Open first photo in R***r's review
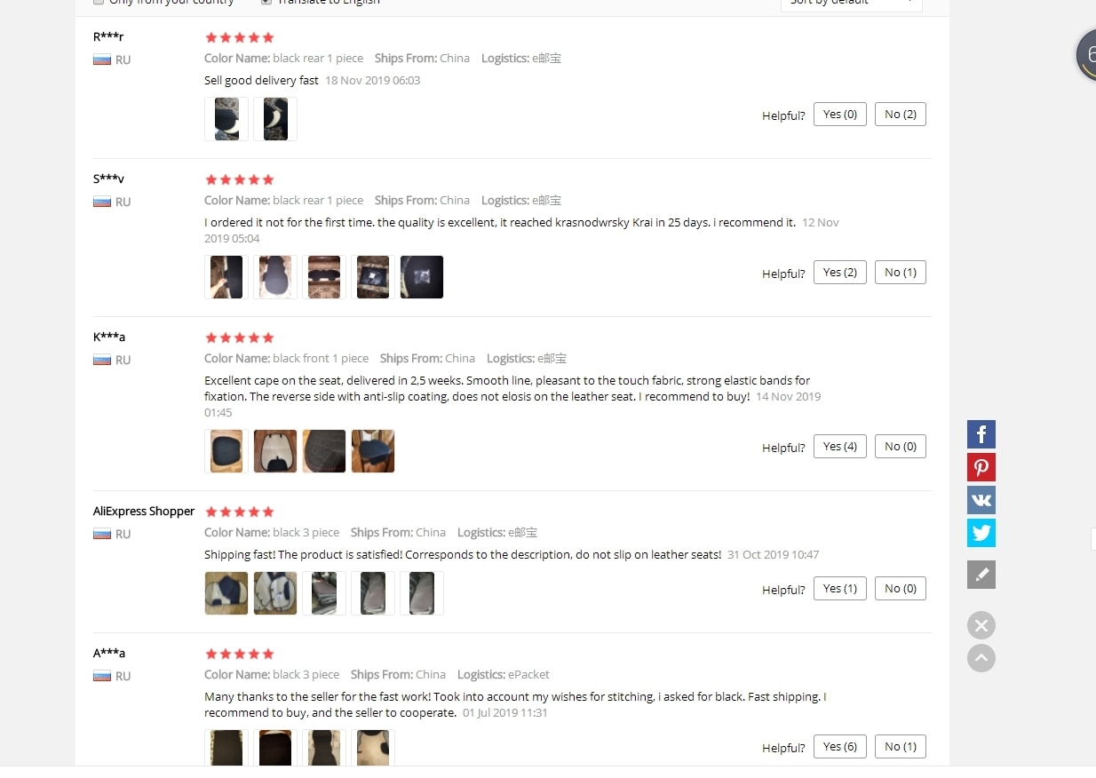Viewport: 1096px width, 778px height. pos(226,119)
